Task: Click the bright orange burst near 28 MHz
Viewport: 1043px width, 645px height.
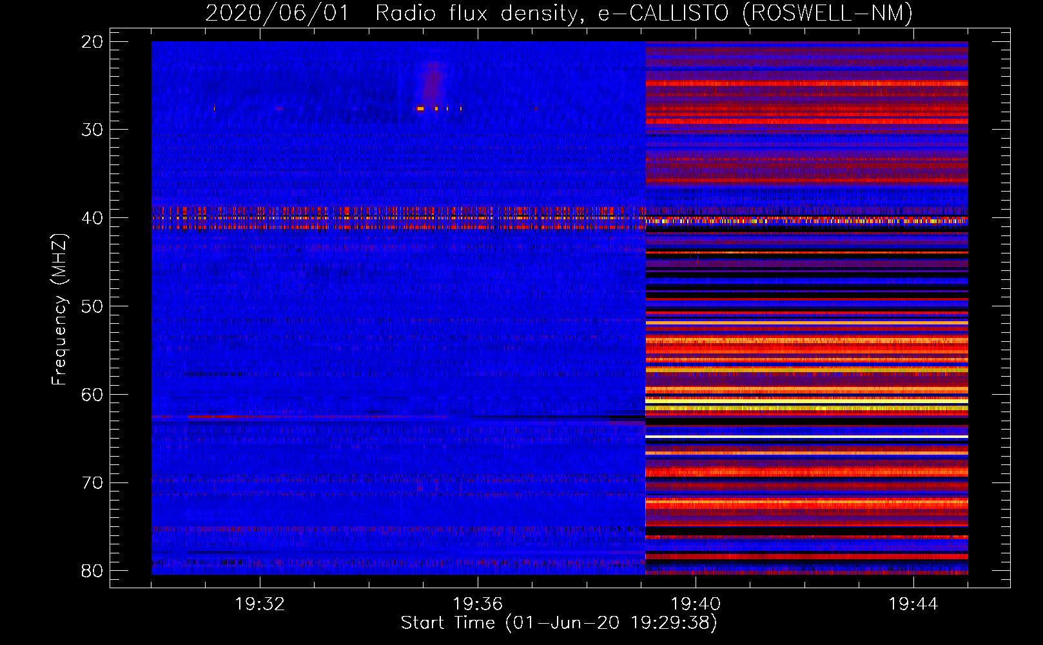Action: [x=420, y=109]
